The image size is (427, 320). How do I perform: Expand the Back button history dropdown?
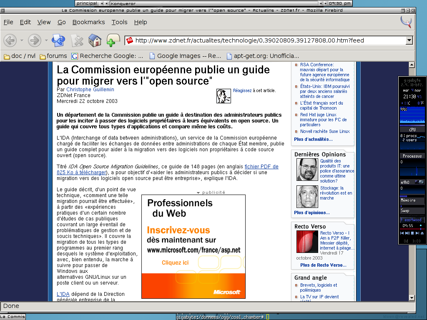click(x=22, y=40)
